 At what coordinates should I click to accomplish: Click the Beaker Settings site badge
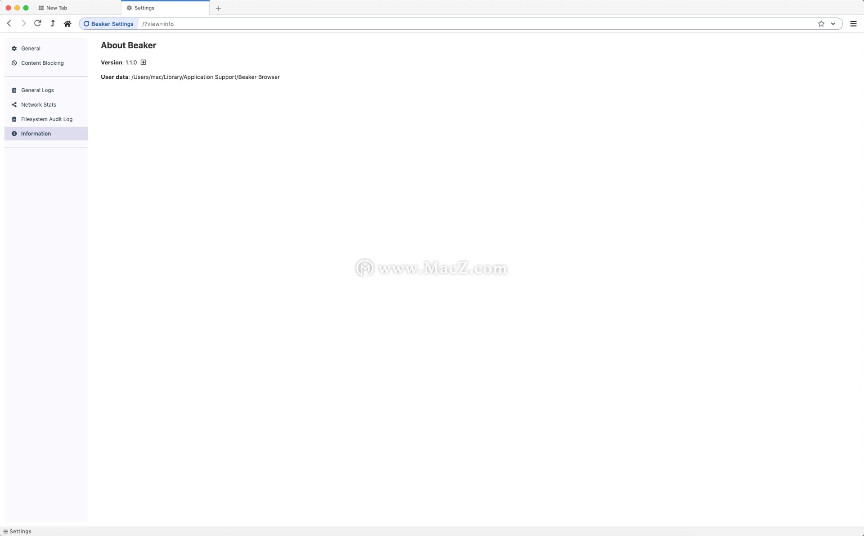(108, 24)
